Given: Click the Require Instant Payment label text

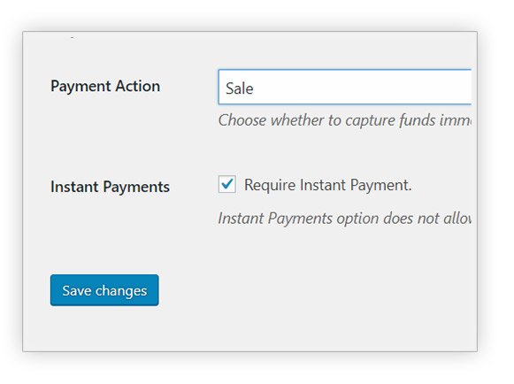Looking at the screenshot, I should pos(328,185).
